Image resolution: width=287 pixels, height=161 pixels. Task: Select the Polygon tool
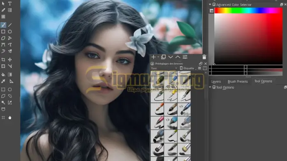point(3,38)
